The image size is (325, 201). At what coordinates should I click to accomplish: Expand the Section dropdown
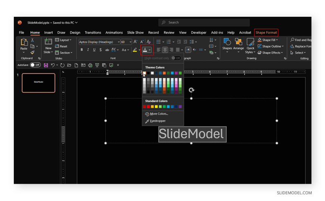pyautogui.click(x=64, y=53)
